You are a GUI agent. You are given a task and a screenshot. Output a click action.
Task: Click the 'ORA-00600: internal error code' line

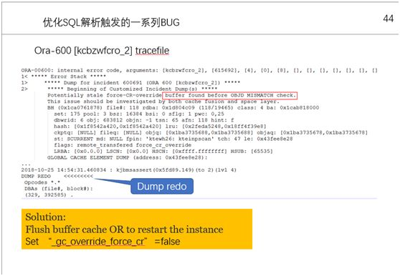(x=199, y=70)
